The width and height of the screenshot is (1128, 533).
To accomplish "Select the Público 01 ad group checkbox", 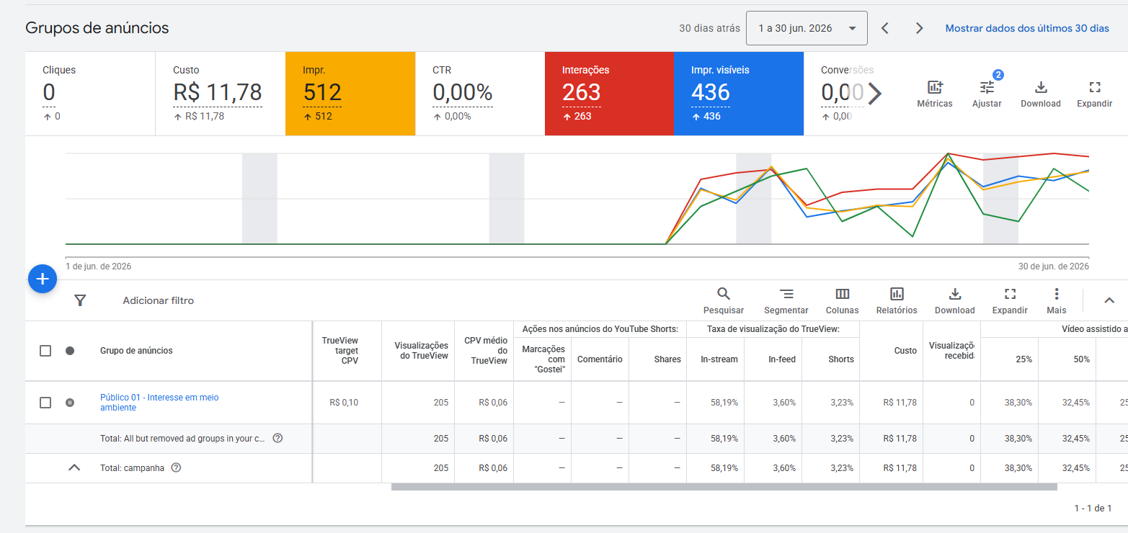I will click(45, 403).
